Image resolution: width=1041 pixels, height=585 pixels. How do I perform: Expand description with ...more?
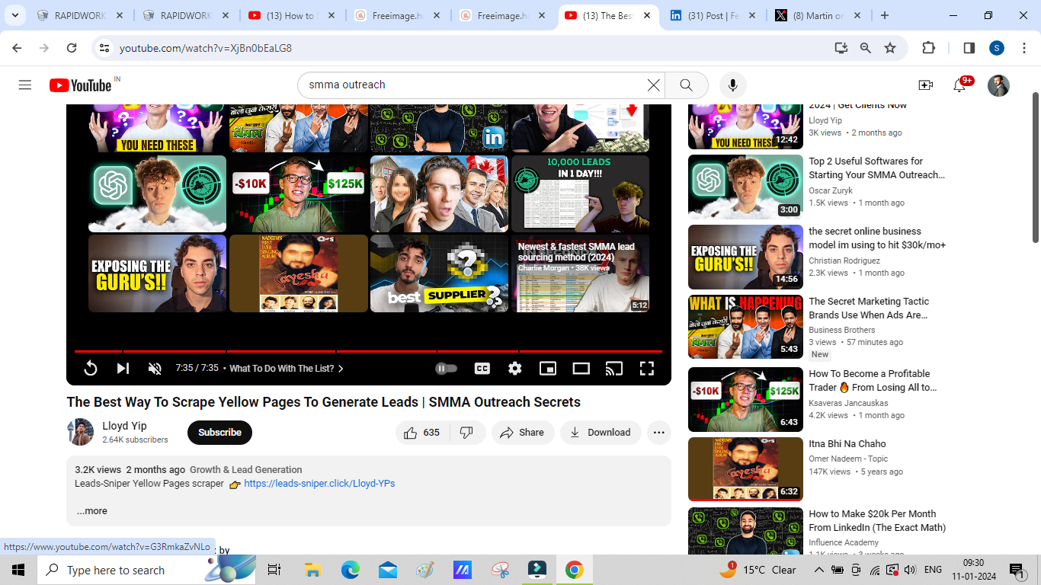pos(91,511)
